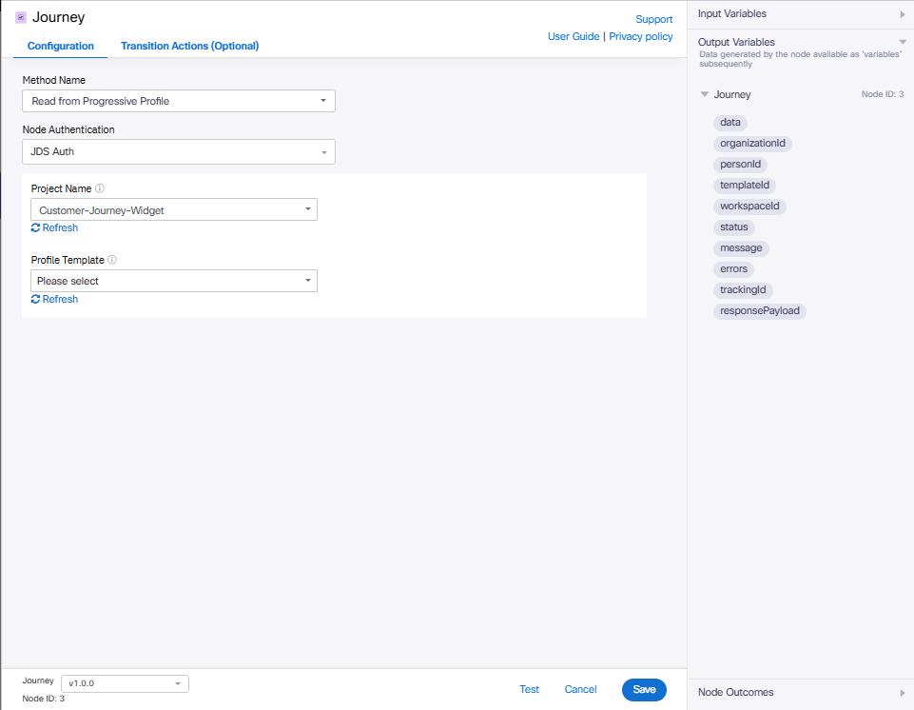Switch to Transition Actions (Optional) tab
Image resolution: width=914 pixels, height=710 pixels.
point(189,46)
